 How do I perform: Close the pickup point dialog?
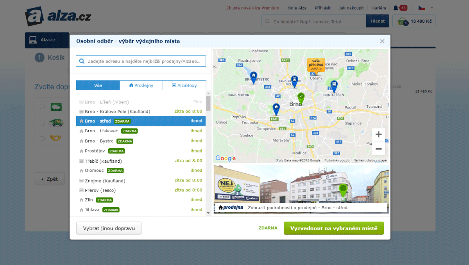(382, 41)
